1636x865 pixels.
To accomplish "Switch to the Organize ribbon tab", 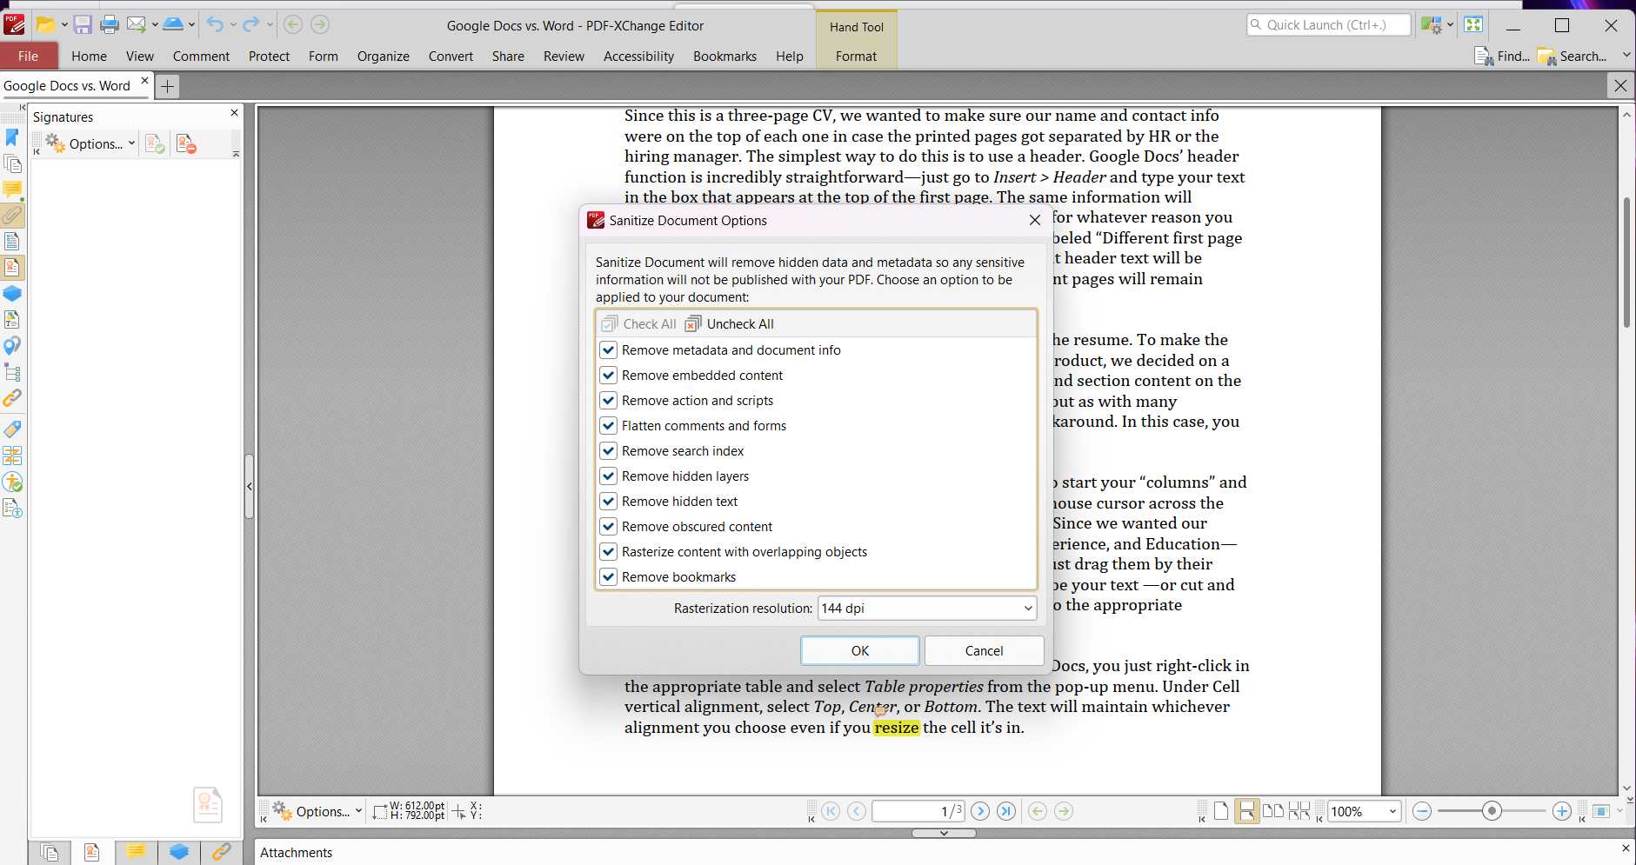I will [x=383, y=56].
